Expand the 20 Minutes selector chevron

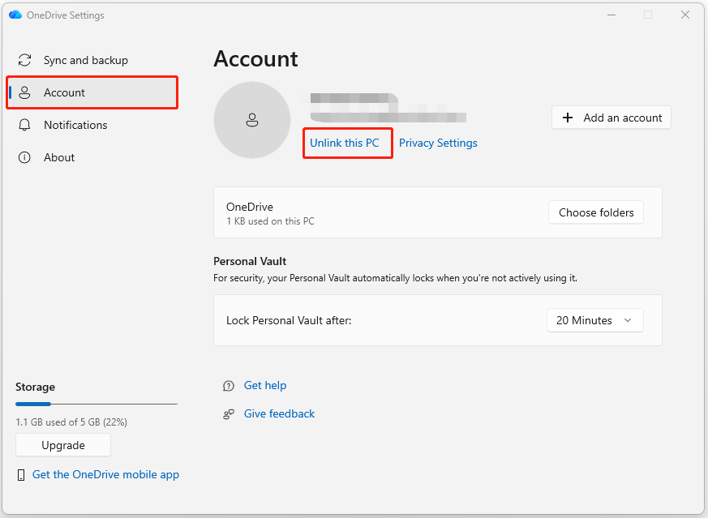coord(627,319)
